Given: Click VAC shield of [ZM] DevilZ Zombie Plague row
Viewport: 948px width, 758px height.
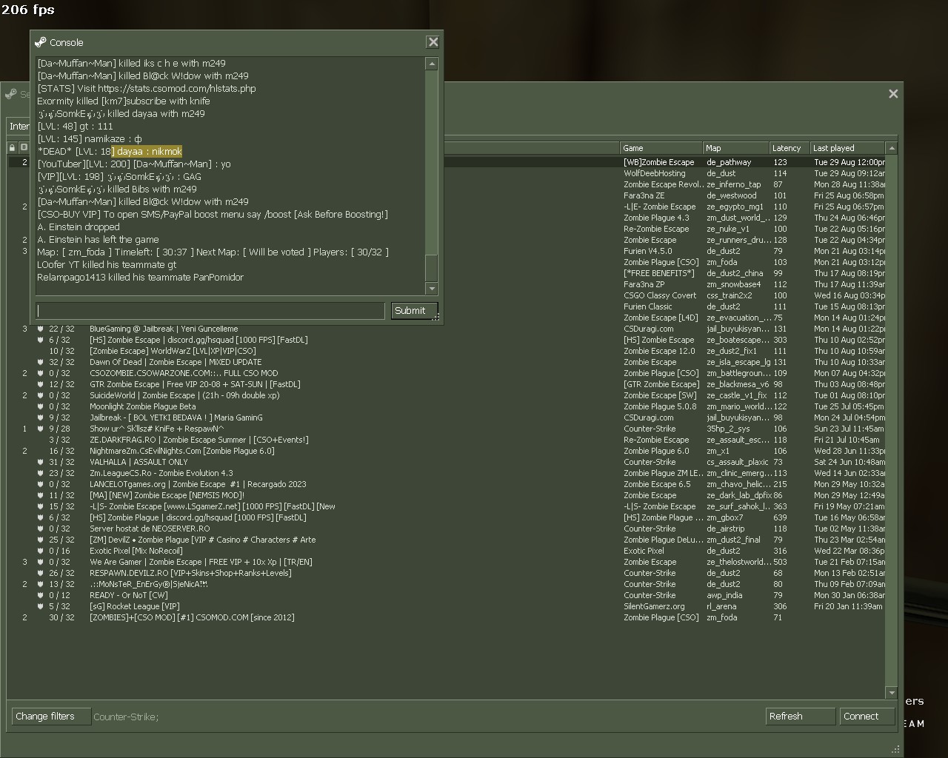Looking at the screenshot, I should (x=40, y=540).
